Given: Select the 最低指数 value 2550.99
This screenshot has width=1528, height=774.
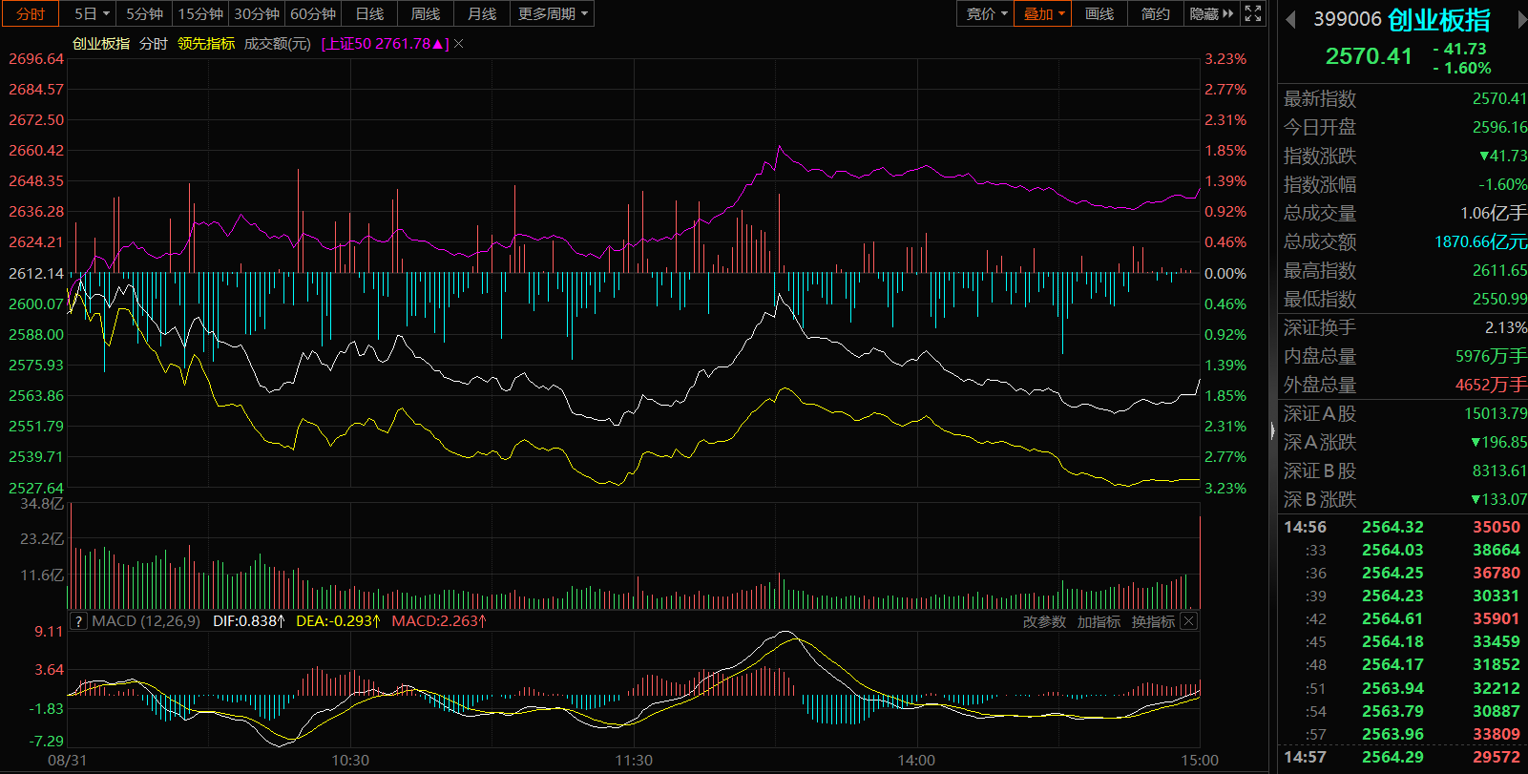Looking at the screenshot, I should (x=1499, y=299).
